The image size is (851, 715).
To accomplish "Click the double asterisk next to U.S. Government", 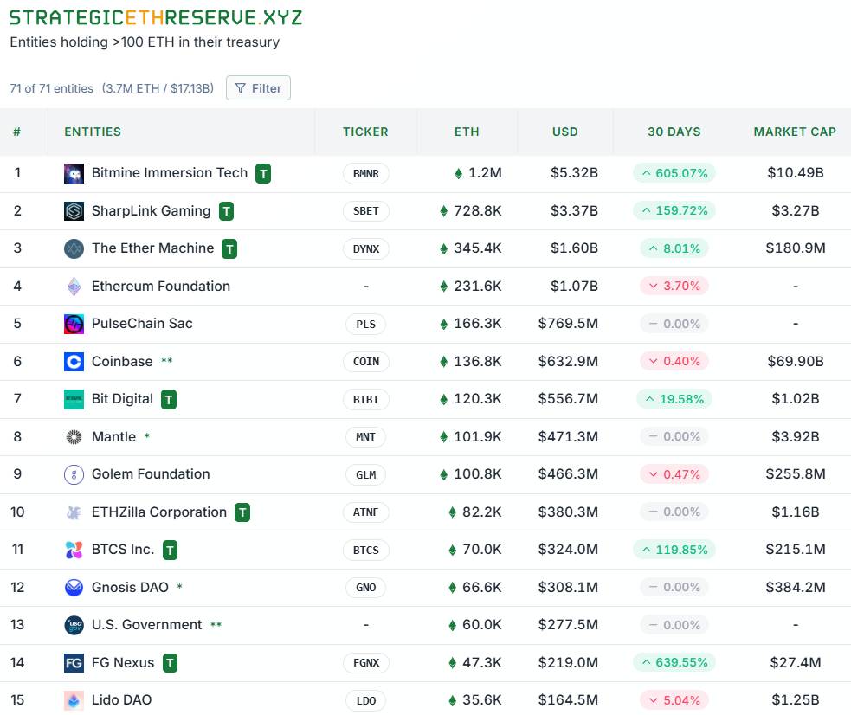I will (x=216, y=624).
